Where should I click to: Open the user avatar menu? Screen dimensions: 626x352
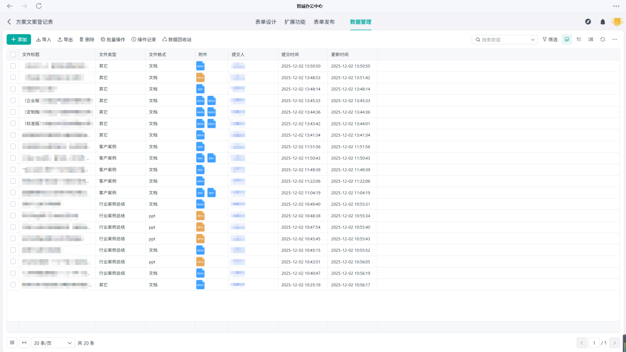coord(617,22)
